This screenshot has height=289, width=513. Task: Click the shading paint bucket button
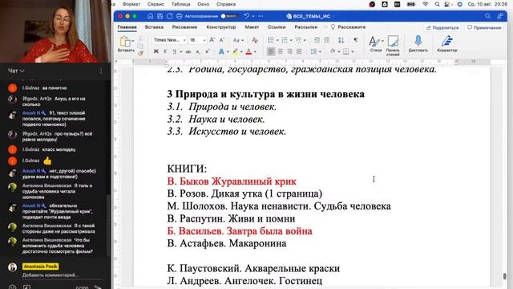coord(333,51)
